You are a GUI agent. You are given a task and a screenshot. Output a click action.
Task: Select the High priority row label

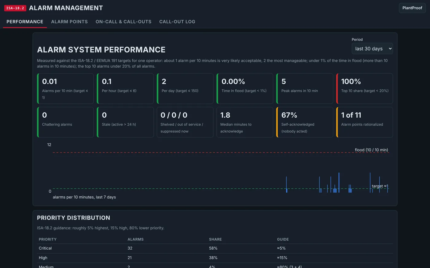point(43,258)
